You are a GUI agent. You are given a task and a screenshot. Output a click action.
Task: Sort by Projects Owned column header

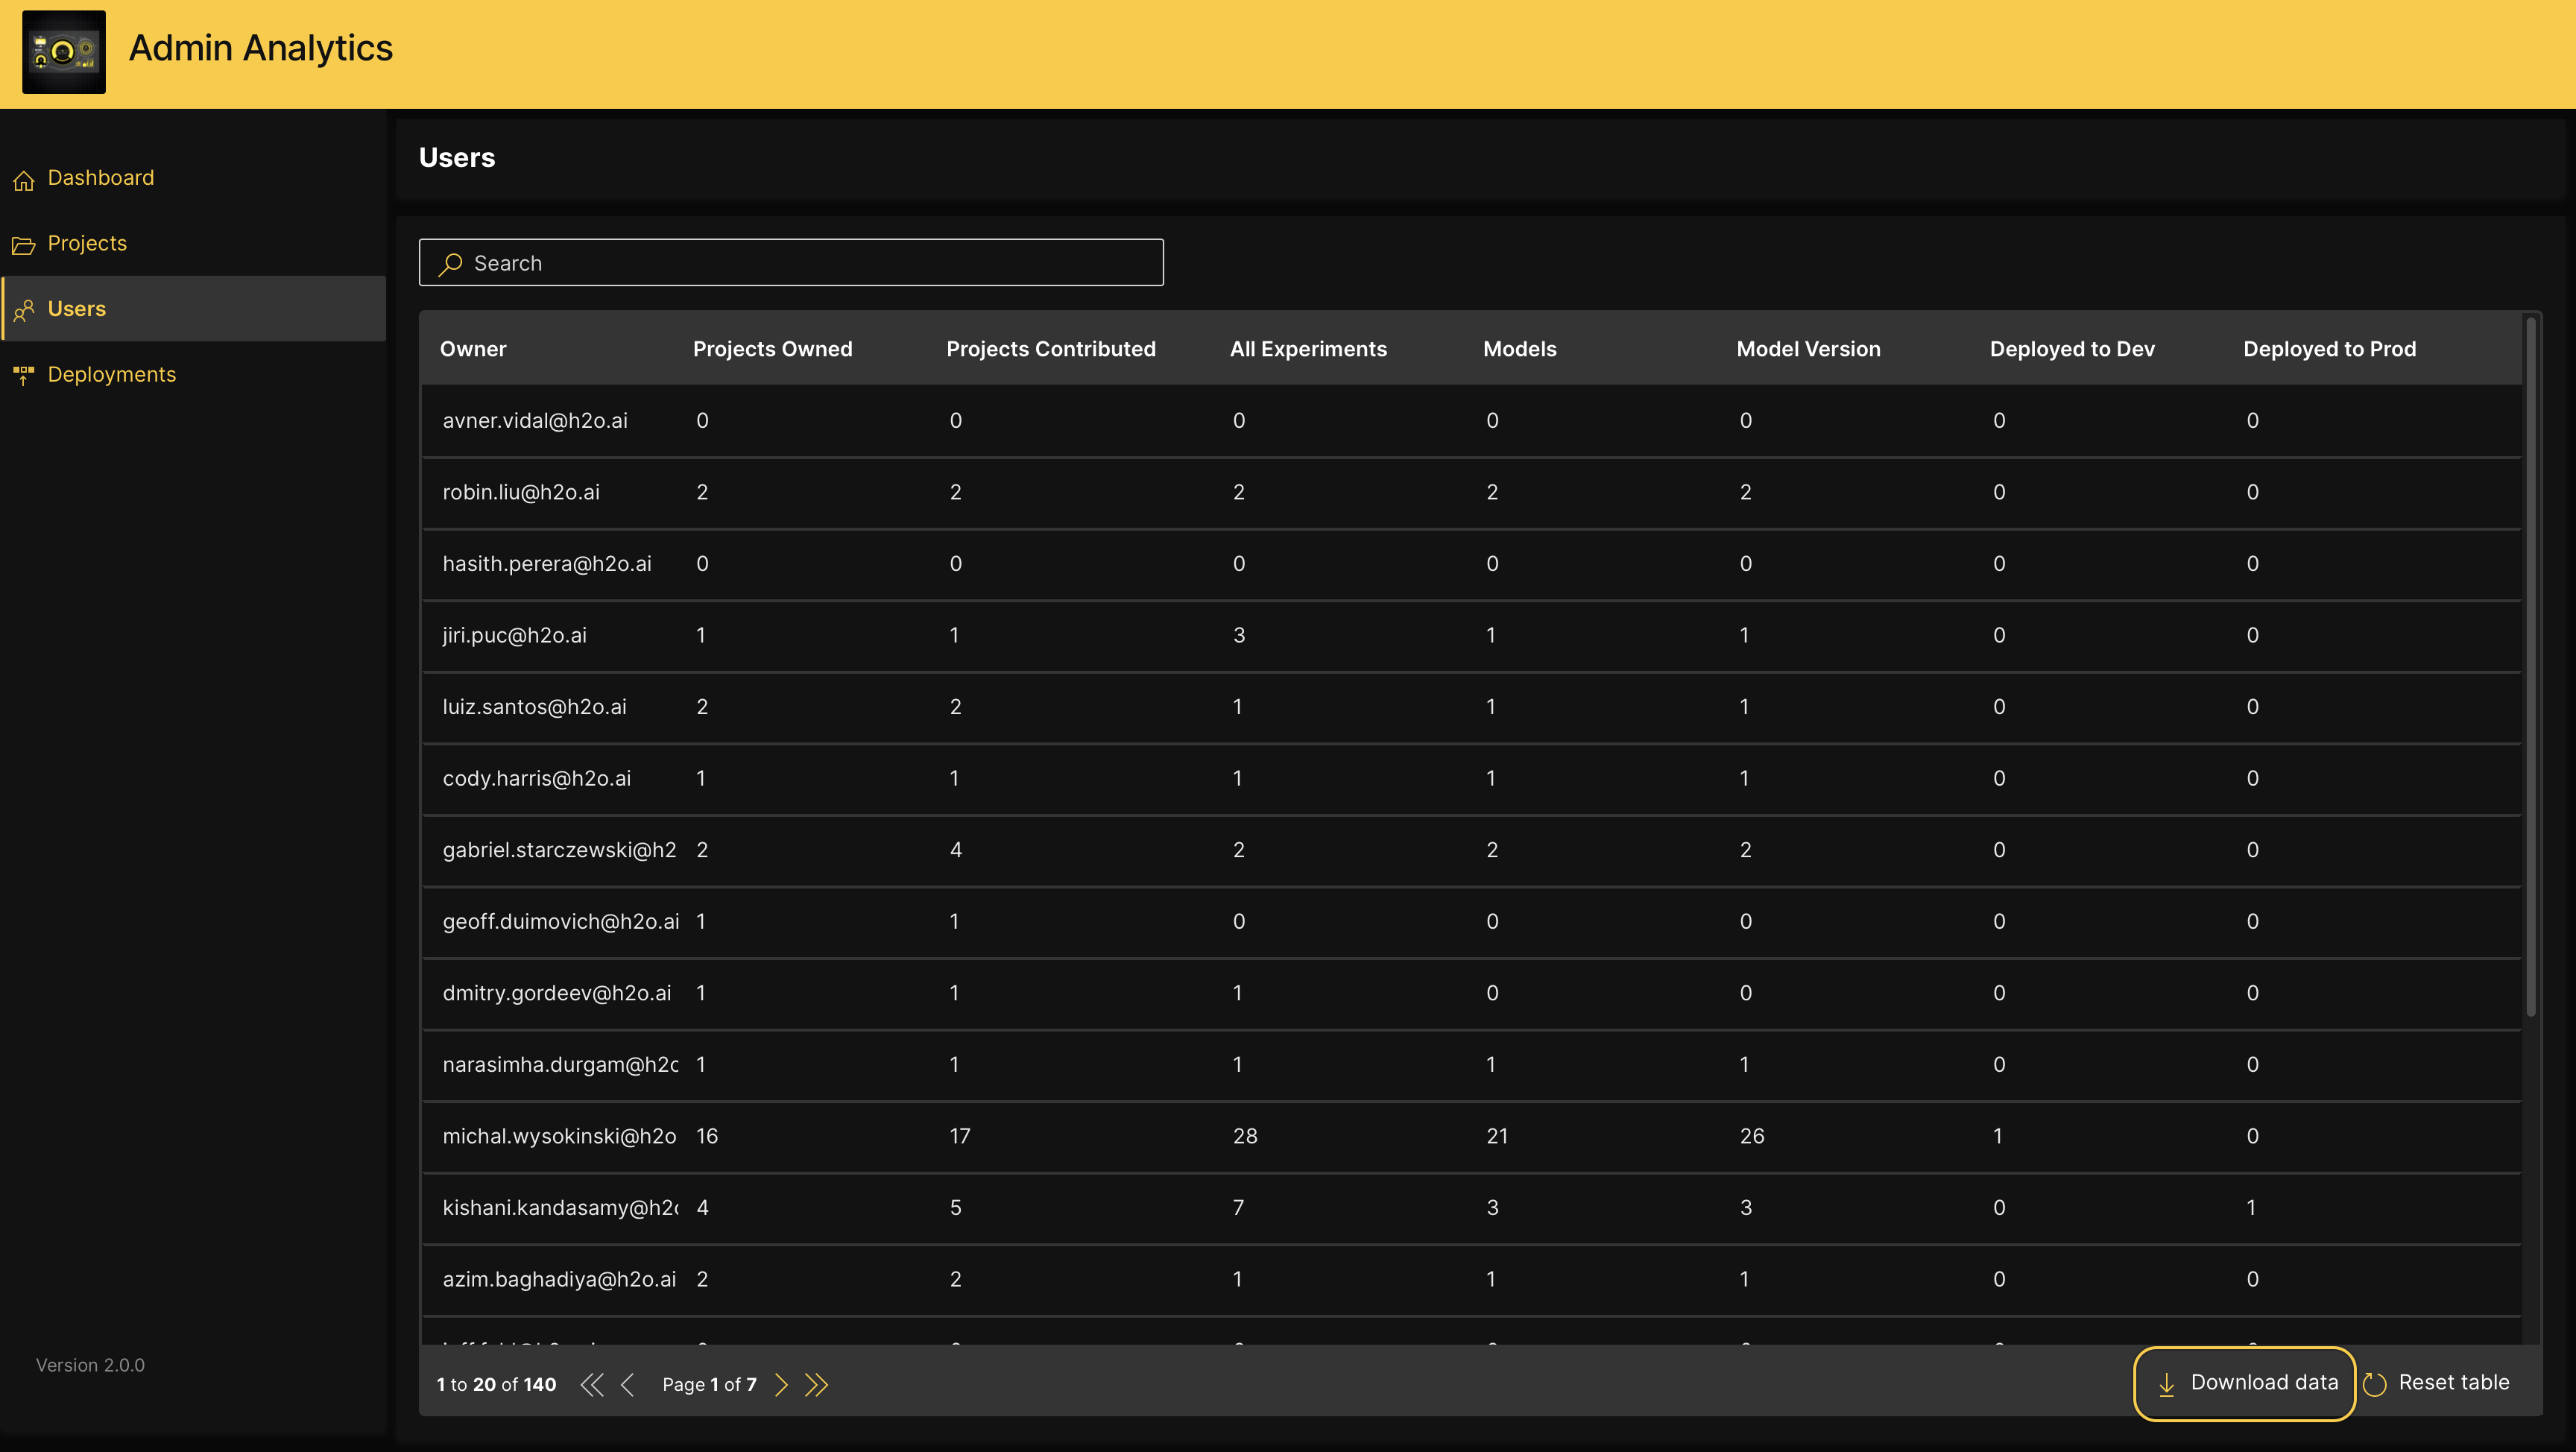pyautogui.click(x=772, y=349)
